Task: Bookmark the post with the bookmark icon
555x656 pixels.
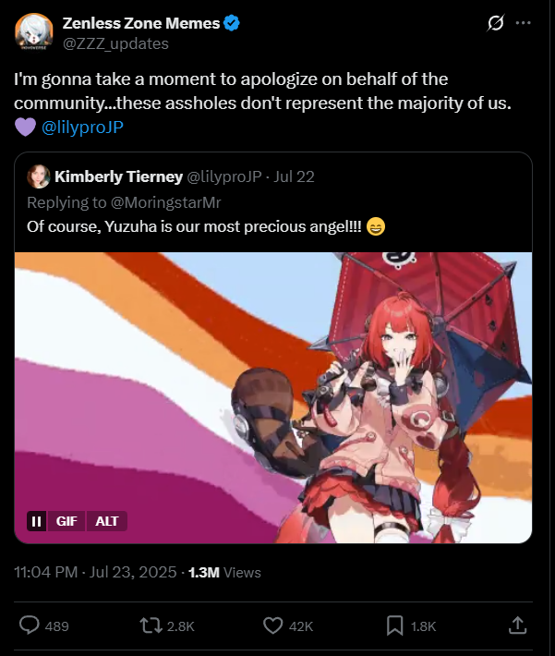Action: click(395, 626)
